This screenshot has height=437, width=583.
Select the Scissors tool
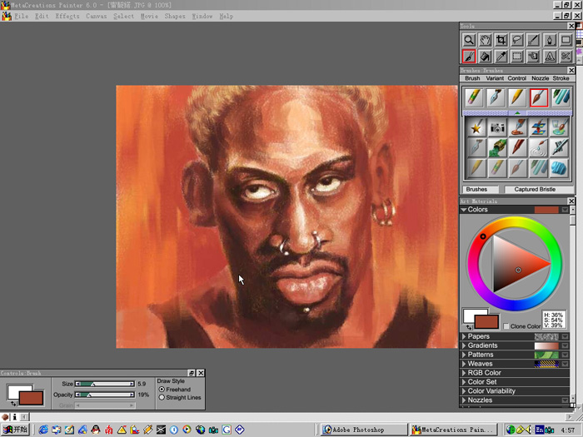click(x=566, y=57)
